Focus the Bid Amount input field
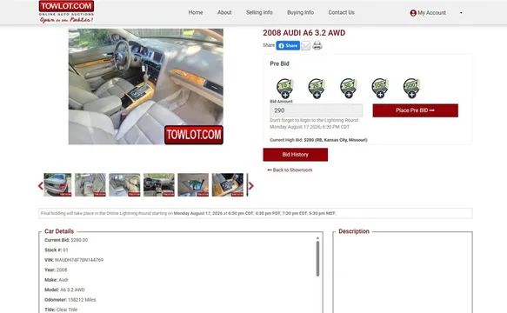 point(317,110)
